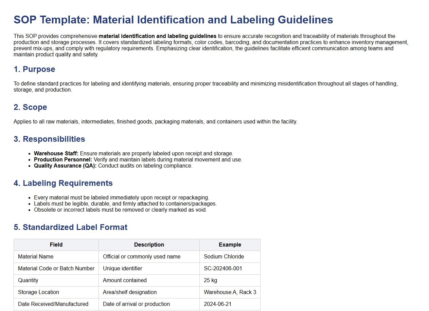Image resolution: width=429 pixels, height=311 pixels.
Task: Click the "25 kg" quantity cell
Action: click(x=210, y=280)
